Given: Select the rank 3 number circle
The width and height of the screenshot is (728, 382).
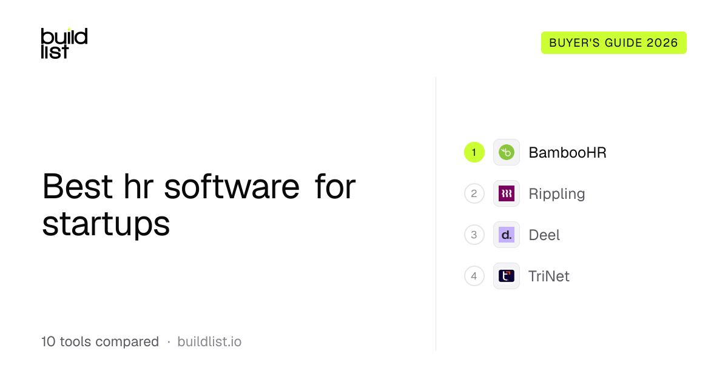Looking at the screenshot, I should 474,235.
